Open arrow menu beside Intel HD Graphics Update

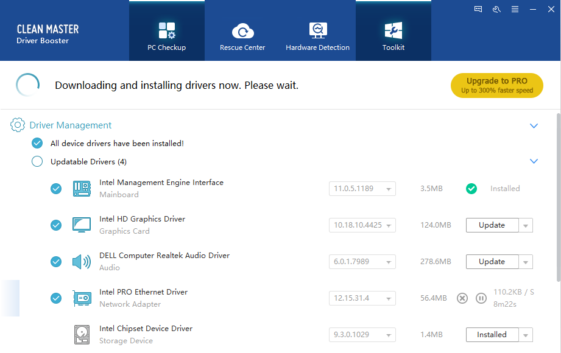(526, 225)
